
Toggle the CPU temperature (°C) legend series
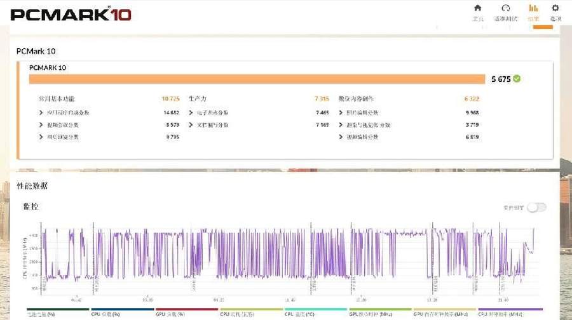(x=316, y=312)
